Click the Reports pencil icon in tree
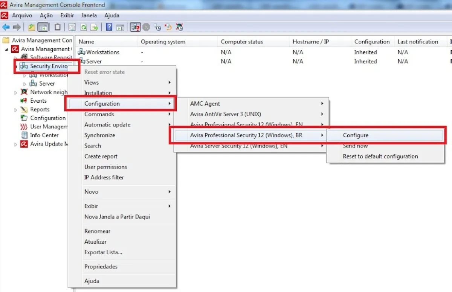This screenshot has height=292, width=452. [x=24, y=109]
